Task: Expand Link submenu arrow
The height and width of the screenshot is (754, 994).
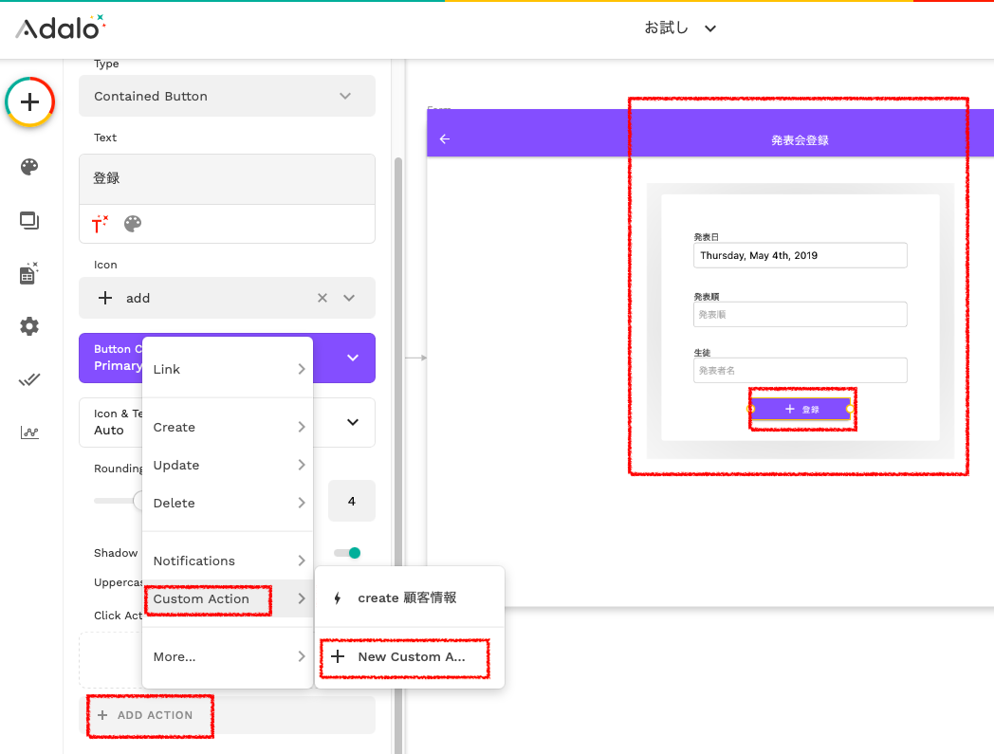Action: click(302, 369)
